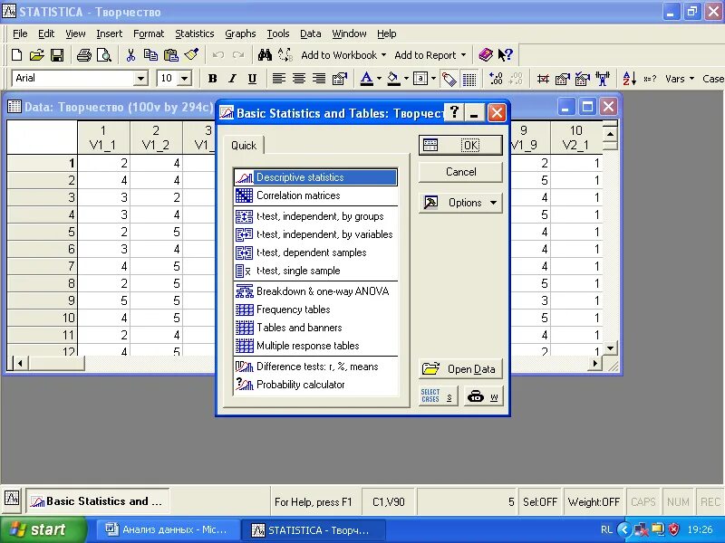
Task: Print with the printer icon
Action: (x=83, y=55)
